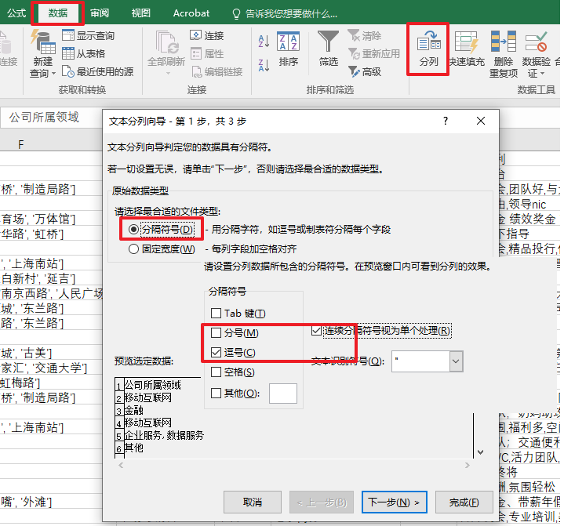This screenshot has height=526, width=564.
Task: Click 告诉我您想要做什么 search box
Action: click(x=291, y=13)
